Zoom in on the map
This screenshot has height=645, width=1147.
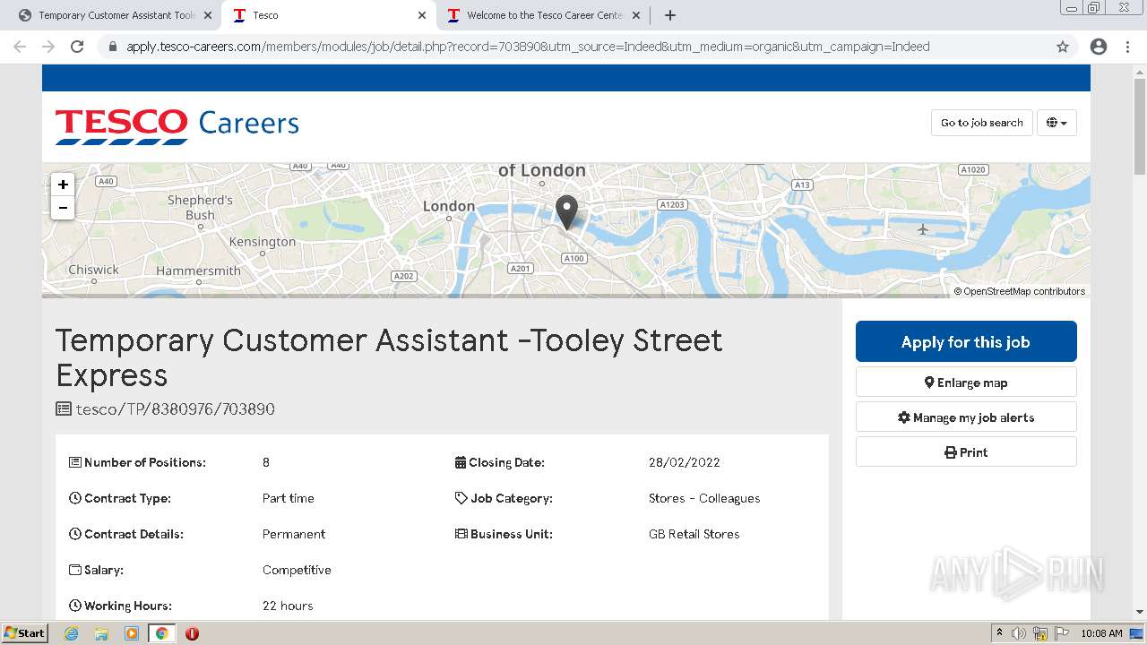pyautogui.click(x=63, y=185)
